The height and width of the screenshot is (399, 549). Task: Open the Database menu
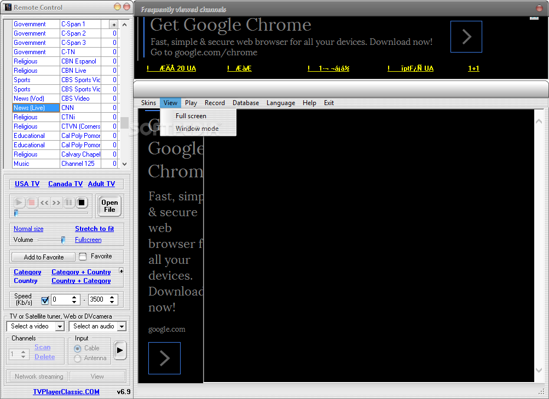point(246,103)
